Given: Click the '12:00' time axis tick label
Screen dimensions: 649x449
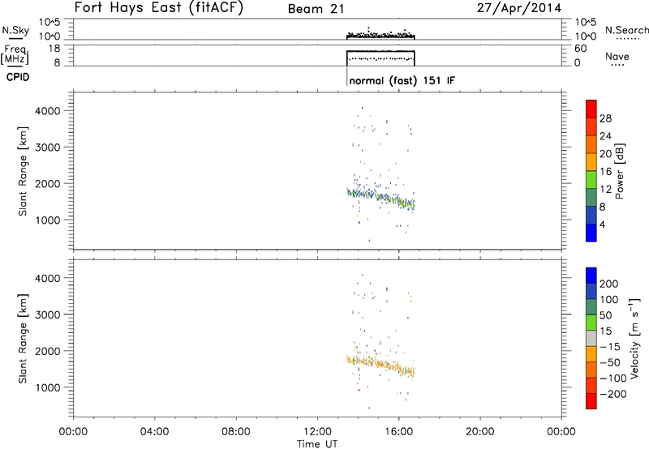Looking at the screenshot, I should click(x=317, y=432).
